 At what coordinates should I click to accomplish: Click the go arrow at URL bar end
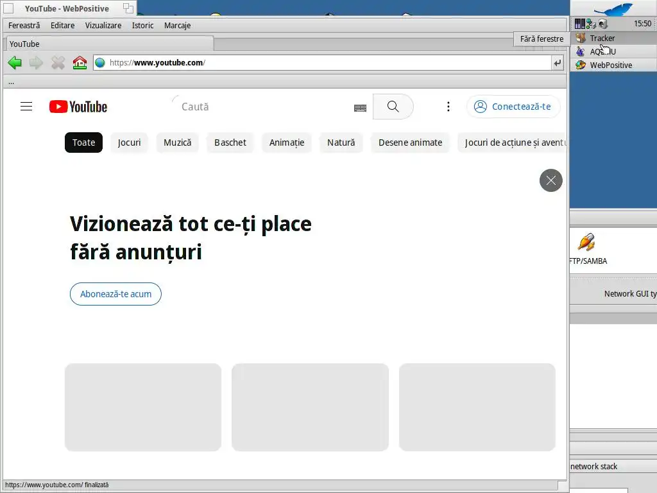pos(558,63)
